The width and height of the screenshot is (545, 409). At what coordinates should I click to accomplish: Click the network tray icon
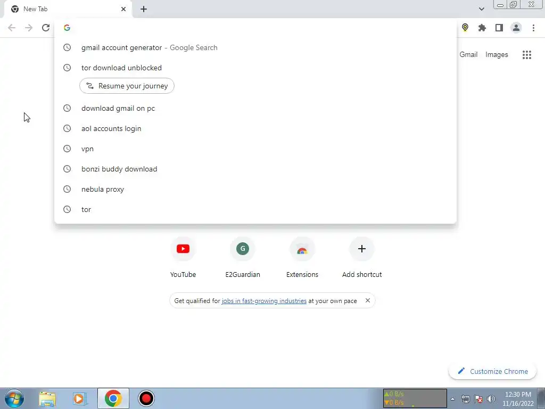coord(465,399)
